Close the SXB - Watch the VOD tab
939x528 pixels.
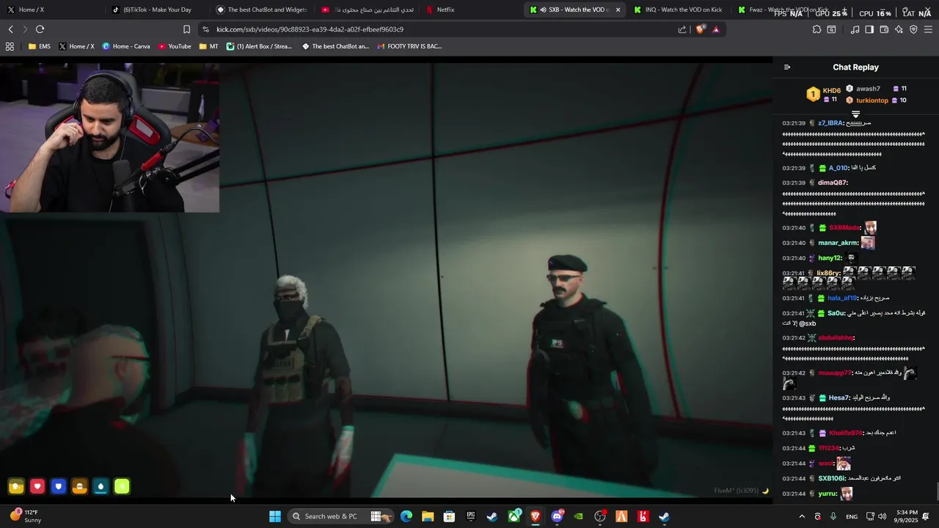[x=618, y=10]
